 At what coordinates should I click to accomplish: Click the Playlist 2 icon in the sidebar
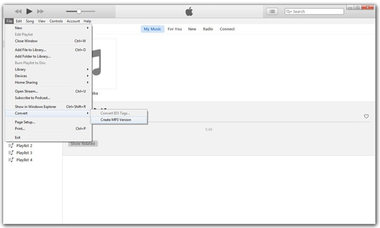tap(11, 146)
